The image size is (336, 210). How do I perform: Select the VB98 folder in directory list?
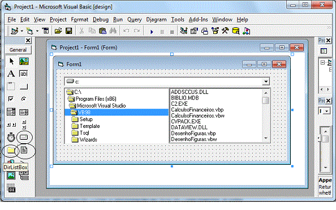tap(117, 113)
